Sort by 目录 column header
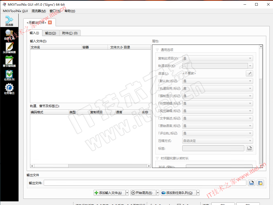This screenshot has width=273, height=205. (137, 47)
